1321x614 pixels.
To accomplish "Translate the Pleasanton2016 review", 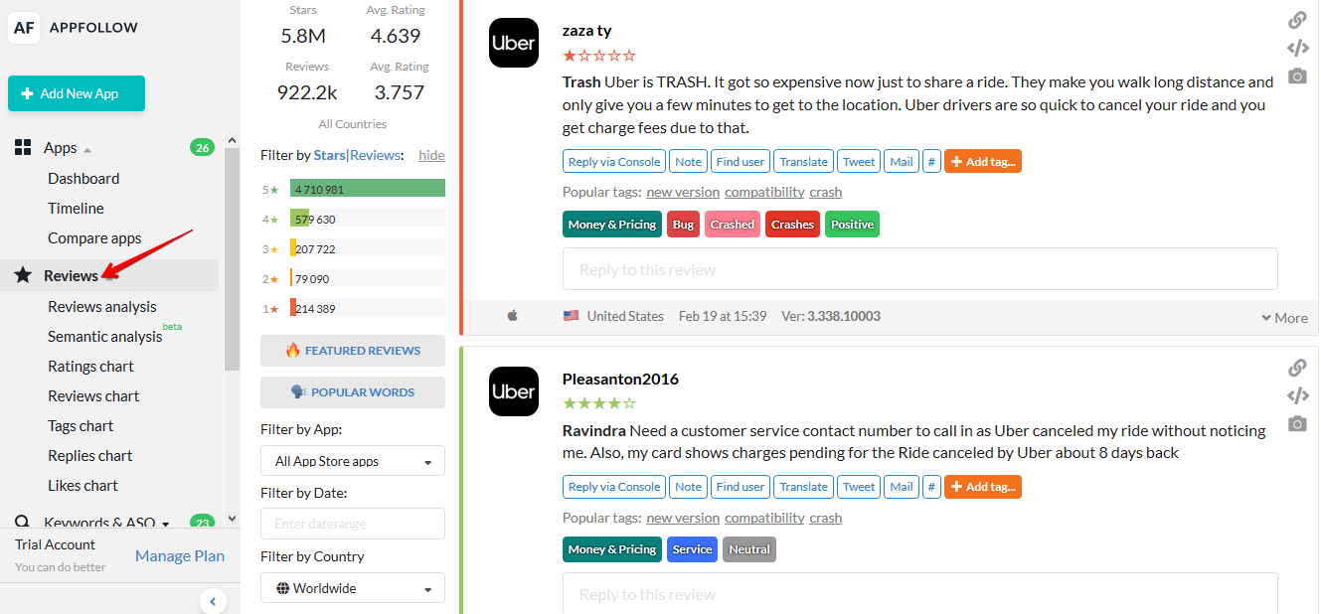I will pos(804,487).
